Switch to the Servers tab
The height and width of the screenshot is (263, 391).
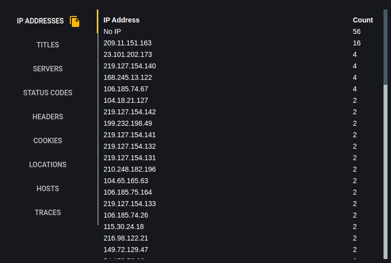click(48, 69)
